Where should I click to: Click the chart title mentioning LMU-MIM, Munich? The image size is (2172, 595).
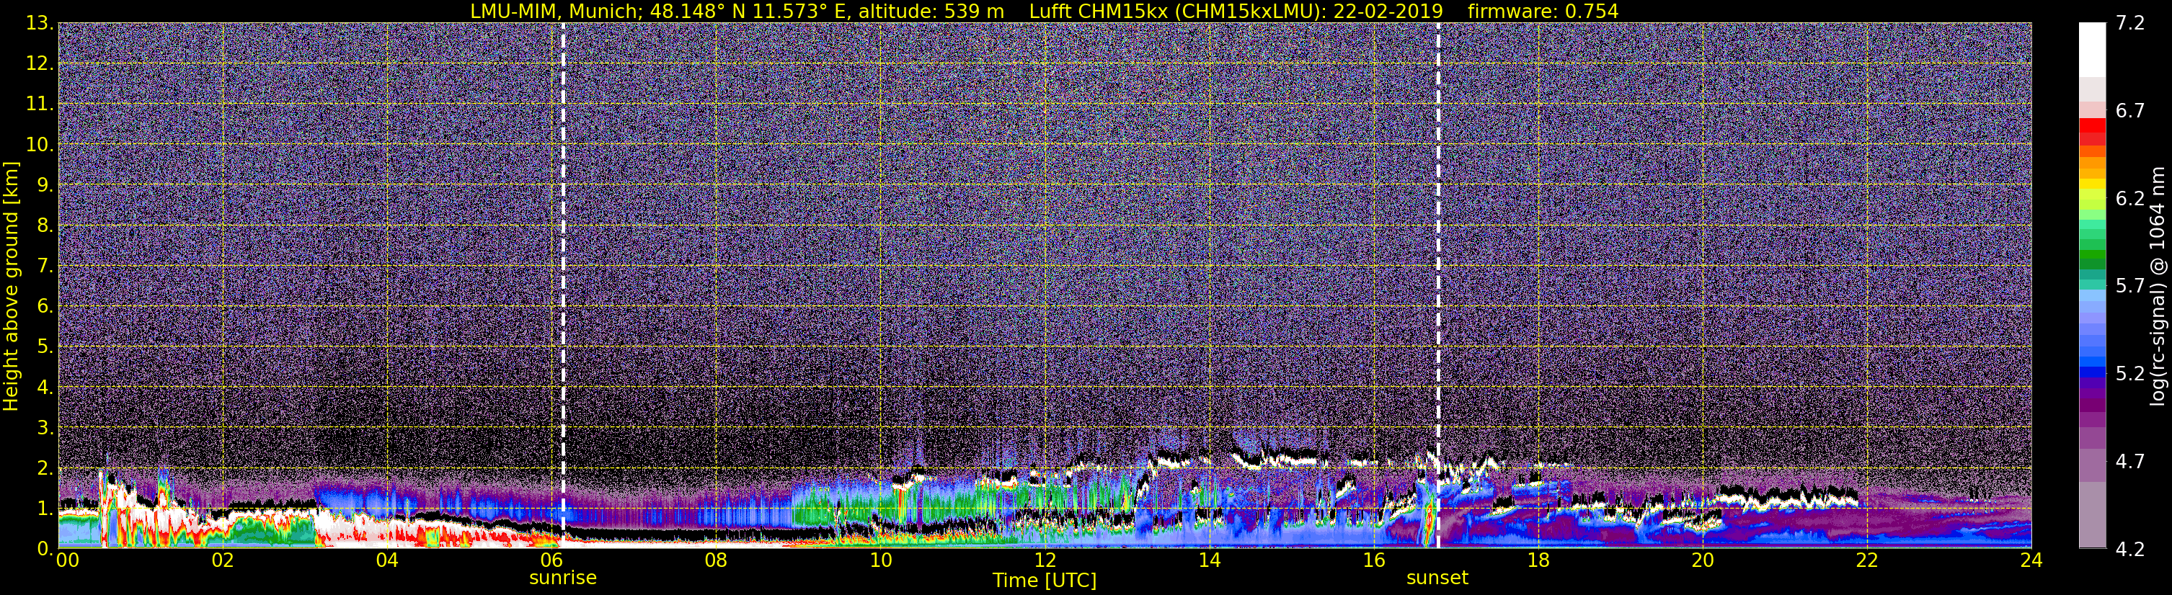click(x=1044, y=11)
